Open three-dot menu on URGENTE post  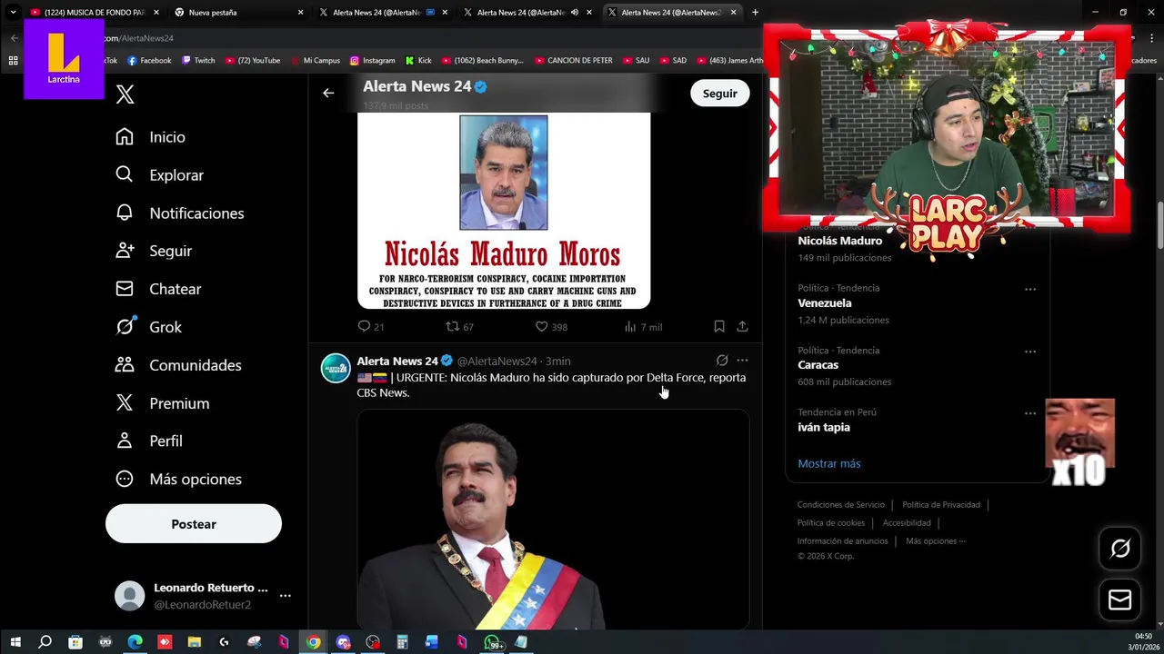742,361
